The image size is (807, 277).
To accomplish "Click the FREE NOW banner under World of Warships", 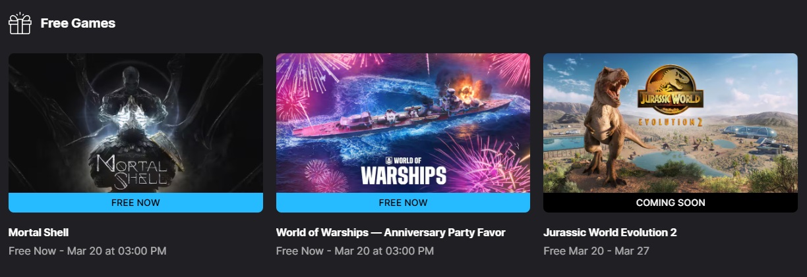I will (403, 203).
